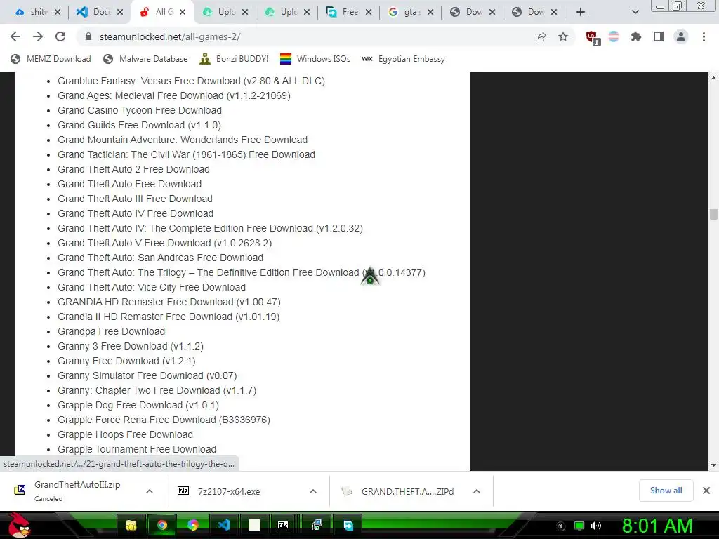Open the Windows ISOs bookmark
The width and height of the screenshot is (719, 539).
[x=315, y=59]
